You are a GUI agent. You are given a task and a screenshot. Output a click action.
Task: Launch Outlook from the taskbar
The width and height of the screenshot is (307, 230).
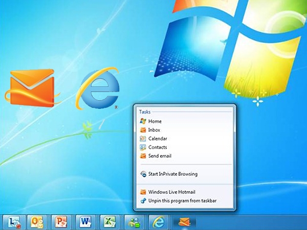37,222
